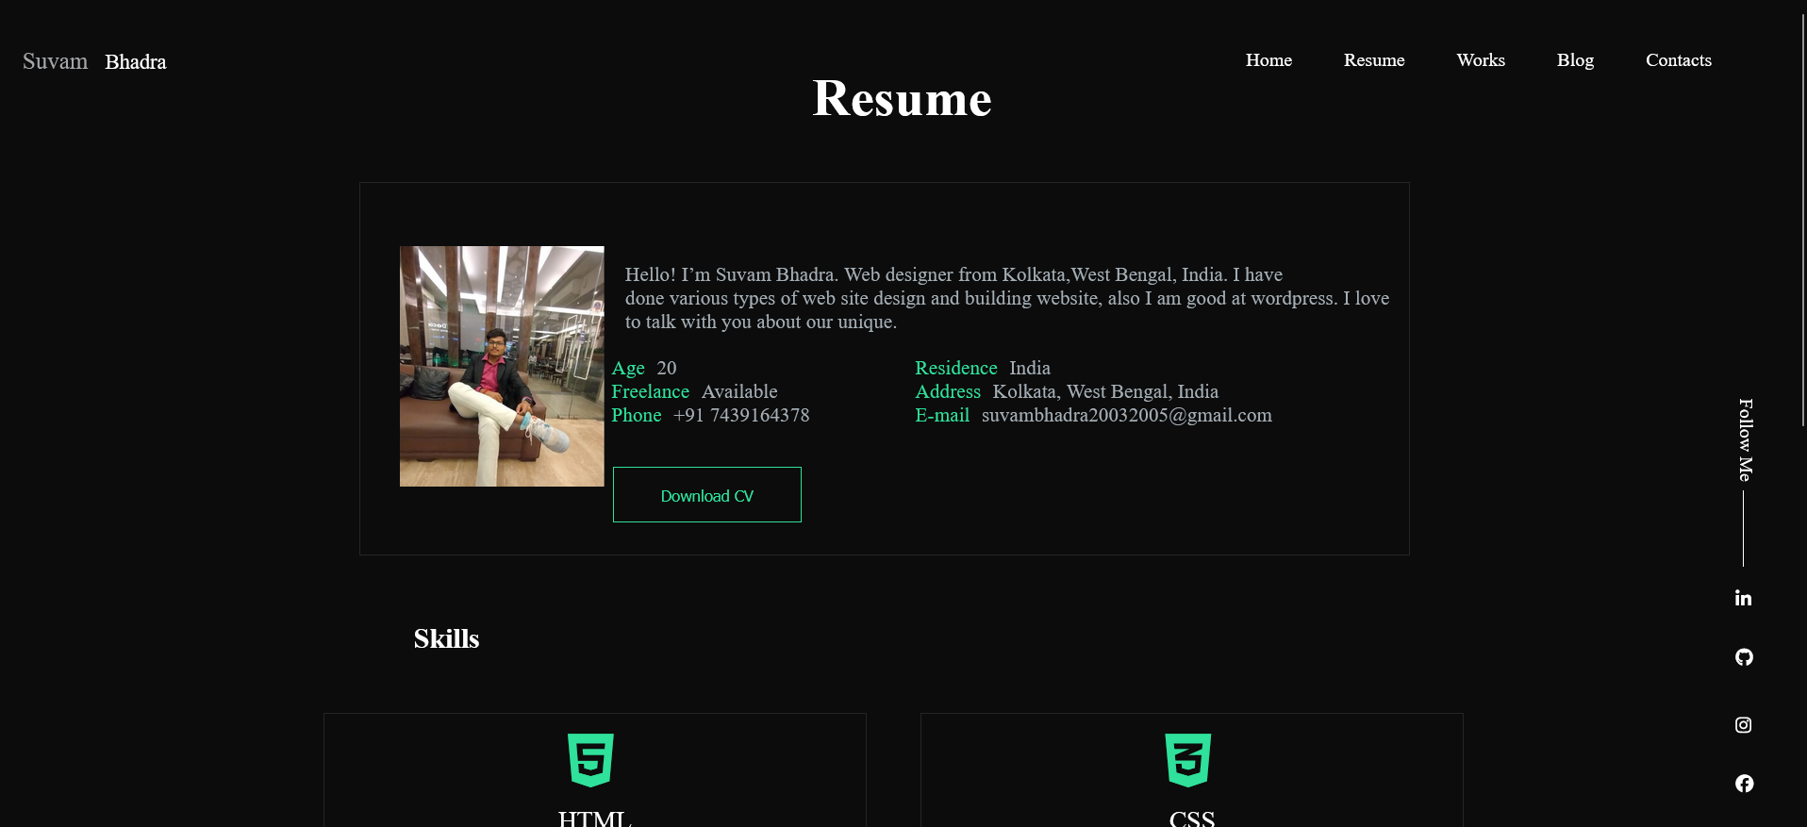Click the email address suvambhadra20032005@gmail.com

[1126, 416]
